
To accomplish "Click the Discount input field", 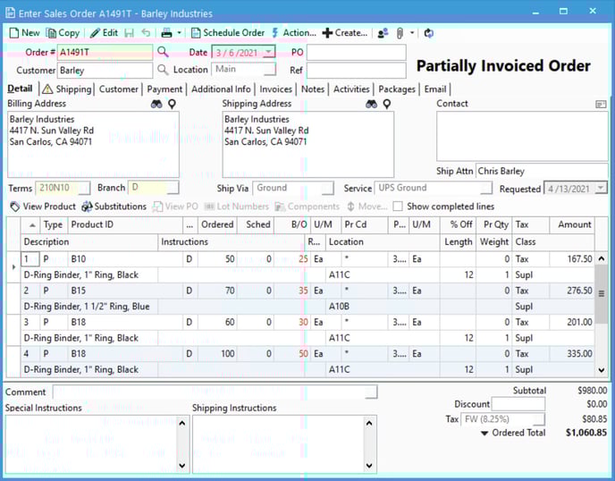I will tap(518, 404).
